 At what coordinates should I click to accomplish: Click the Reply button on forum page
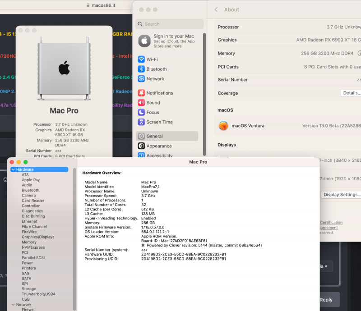click(329, 299)
